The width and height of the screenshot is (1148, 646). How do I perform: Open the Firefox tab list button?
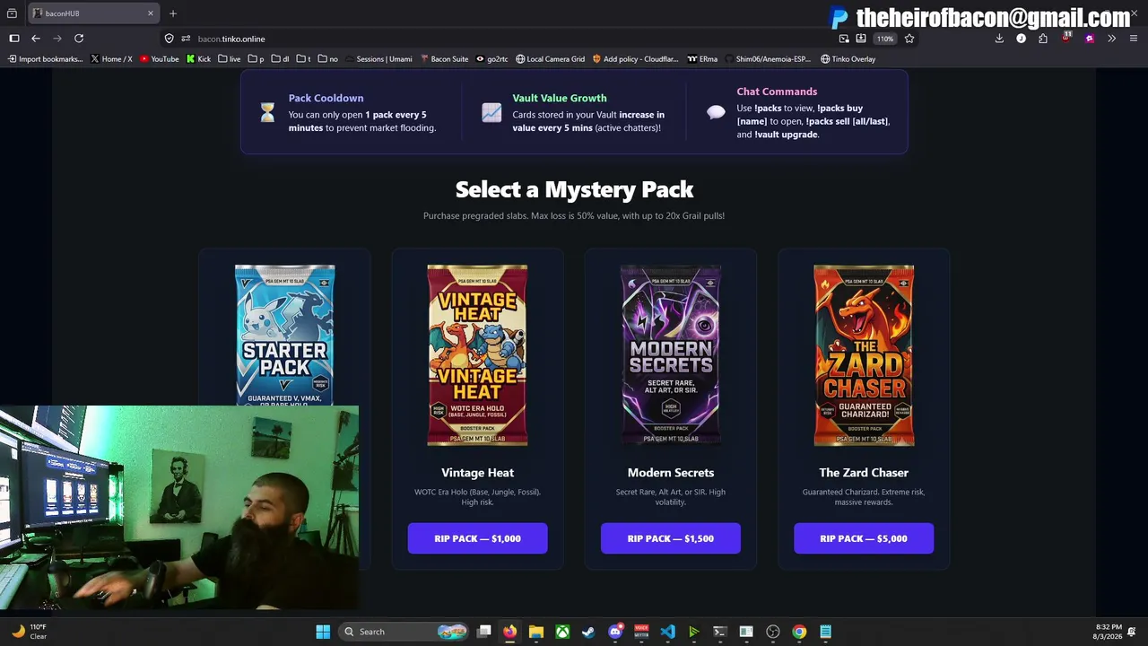click(x=12, y=13)
